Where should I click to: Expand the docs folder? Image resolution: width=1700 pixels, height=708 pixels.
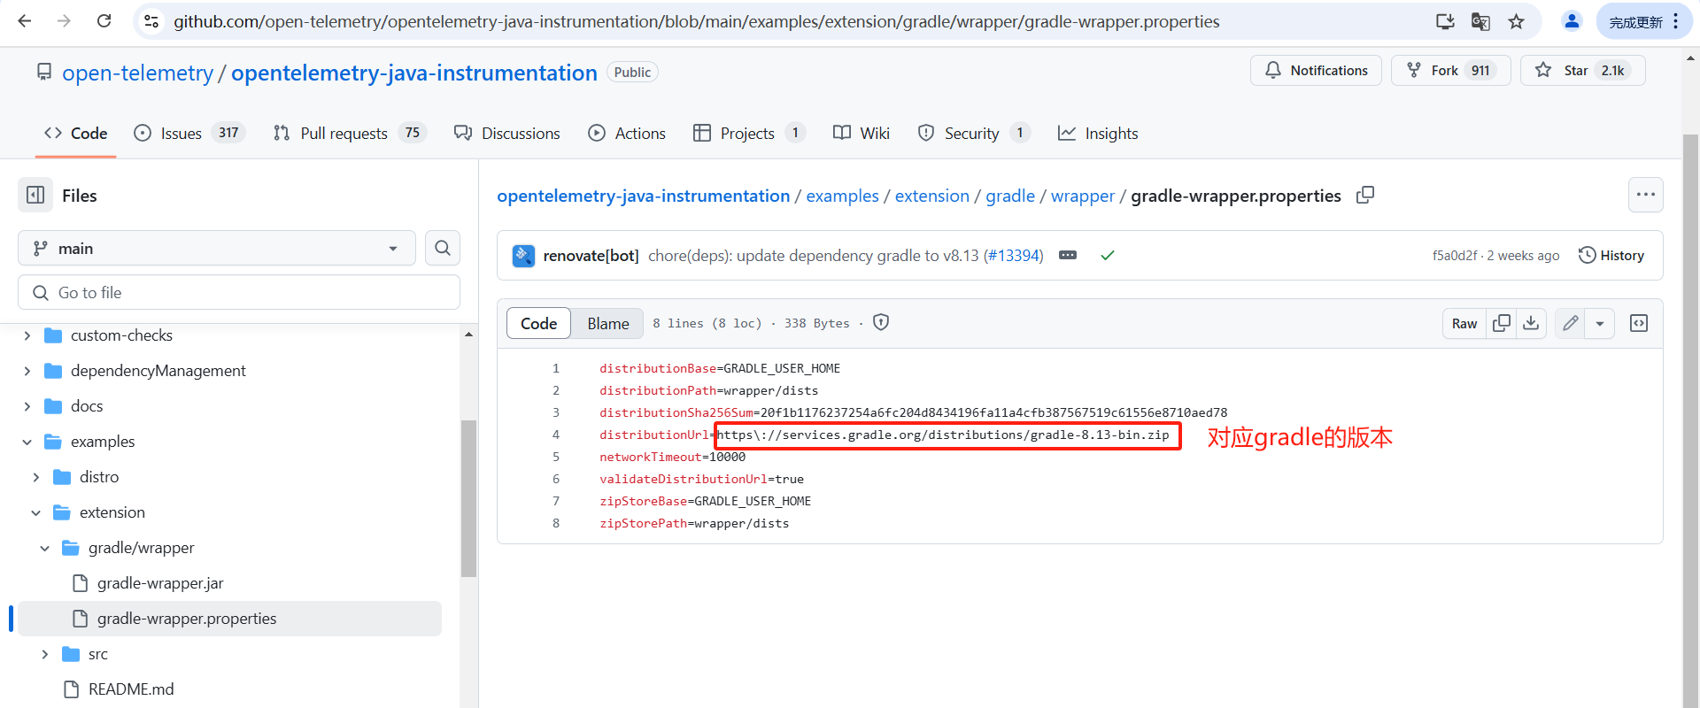27,406
